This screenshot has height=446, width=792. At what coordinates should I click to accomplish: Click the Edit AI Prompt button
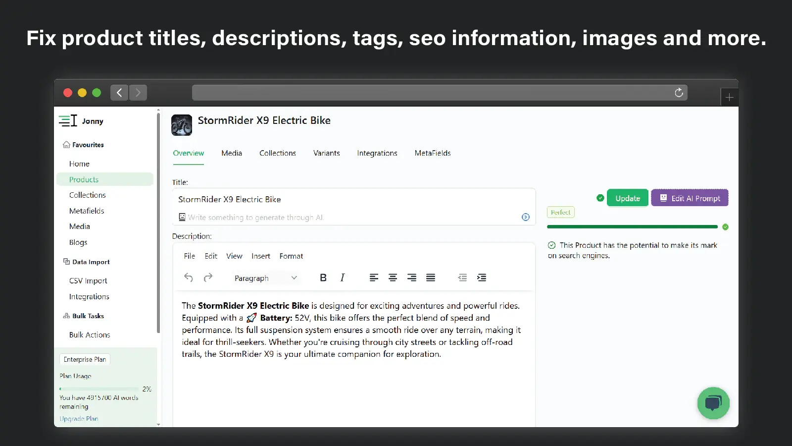[690, 198]
